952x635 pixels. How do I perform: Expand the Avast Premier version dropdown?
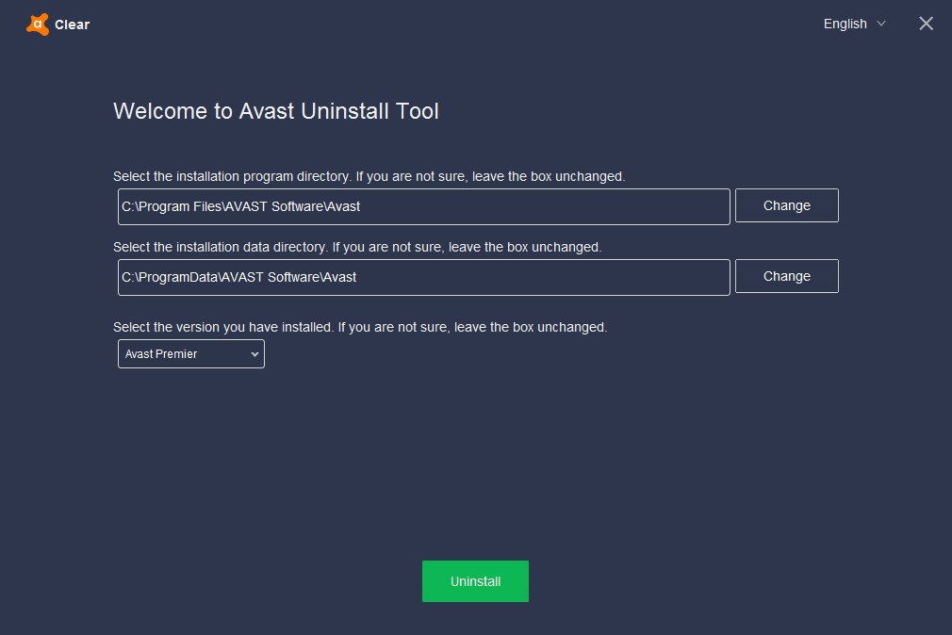coord(190,354)
